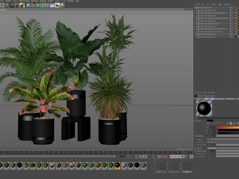
Task: Click the viewport move navigation icon
Action: pos(185,9)
